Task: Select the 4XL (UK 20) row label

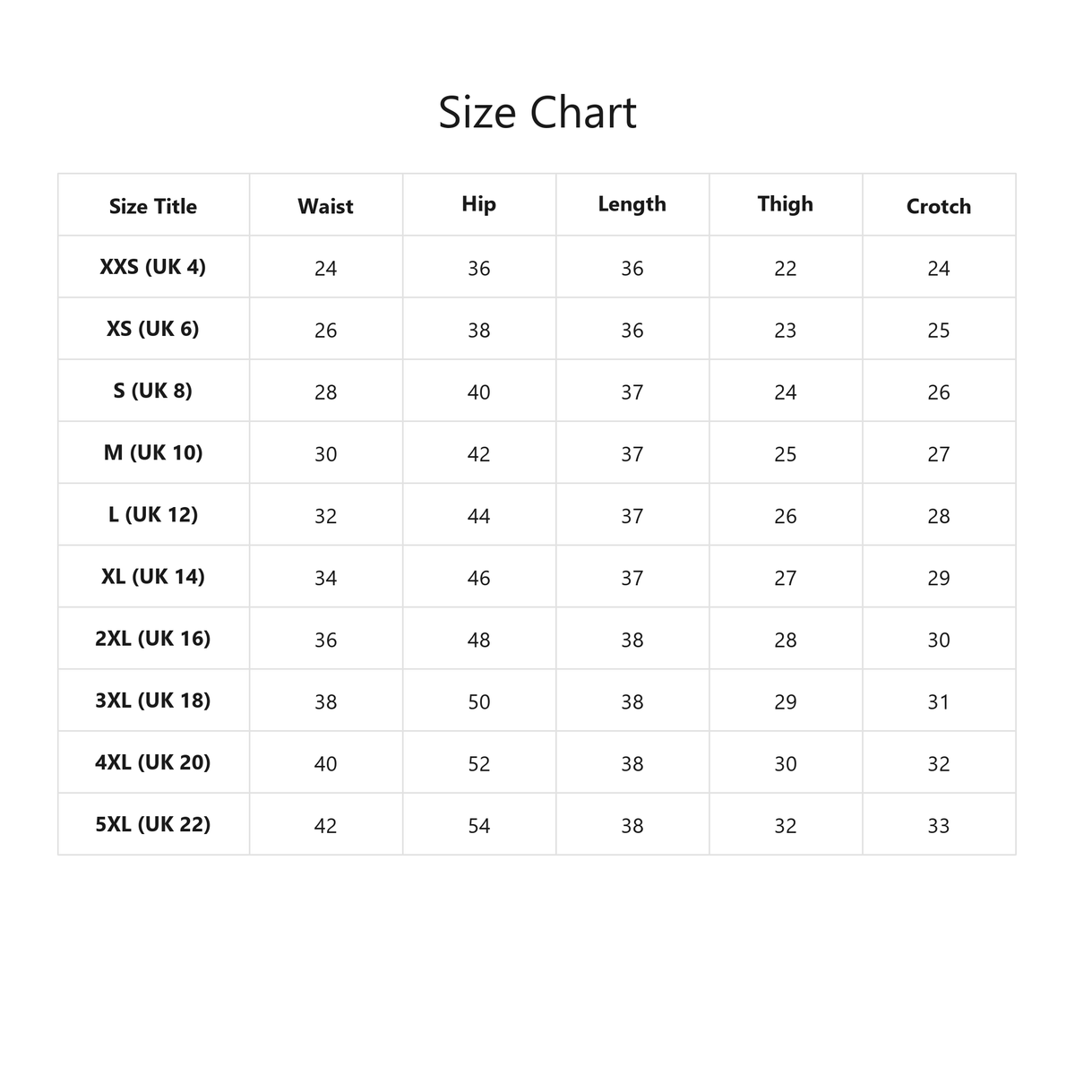Action: point(153,761)
